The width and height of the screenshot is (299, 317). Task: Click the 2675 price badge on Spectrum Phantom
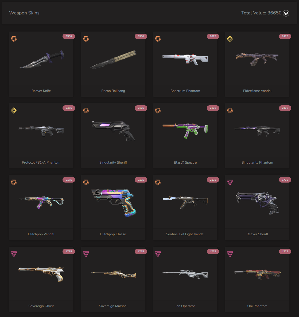tap(213, 36)
